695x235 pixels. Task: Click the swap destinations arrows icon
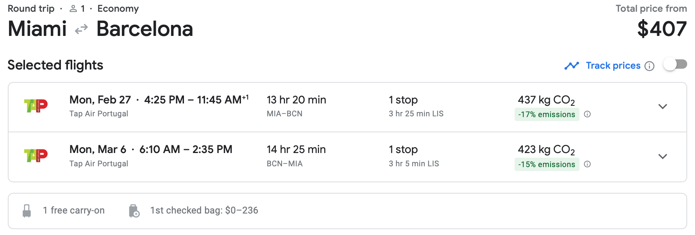[81, 29]
